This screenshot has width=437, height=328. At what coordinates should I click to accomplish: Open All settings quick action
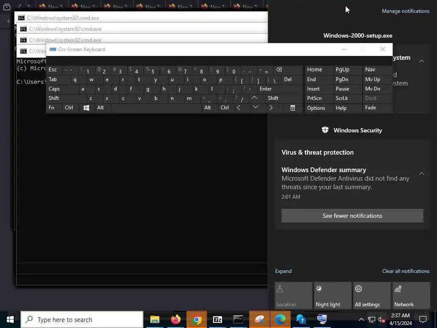click(x=372, y=296)
